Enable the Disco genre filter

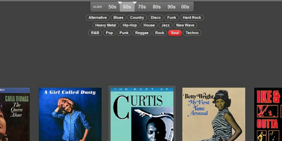click(156, 17)
